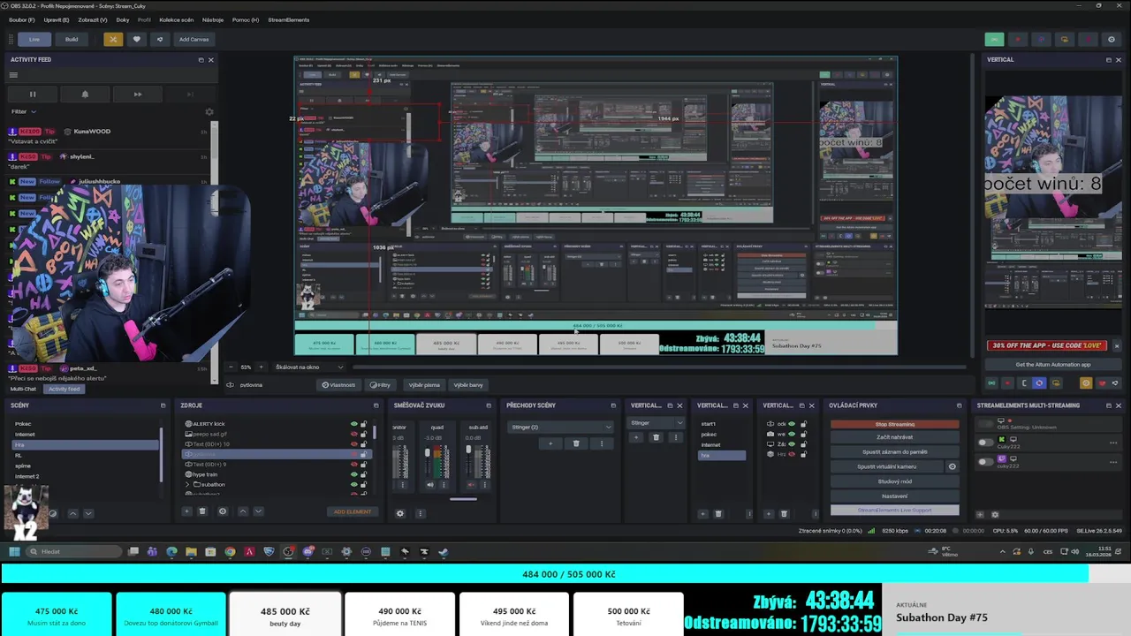1131x636 pixels.
Task: Open source properties gear in Zdroje panel
Action: pos(223,511)
